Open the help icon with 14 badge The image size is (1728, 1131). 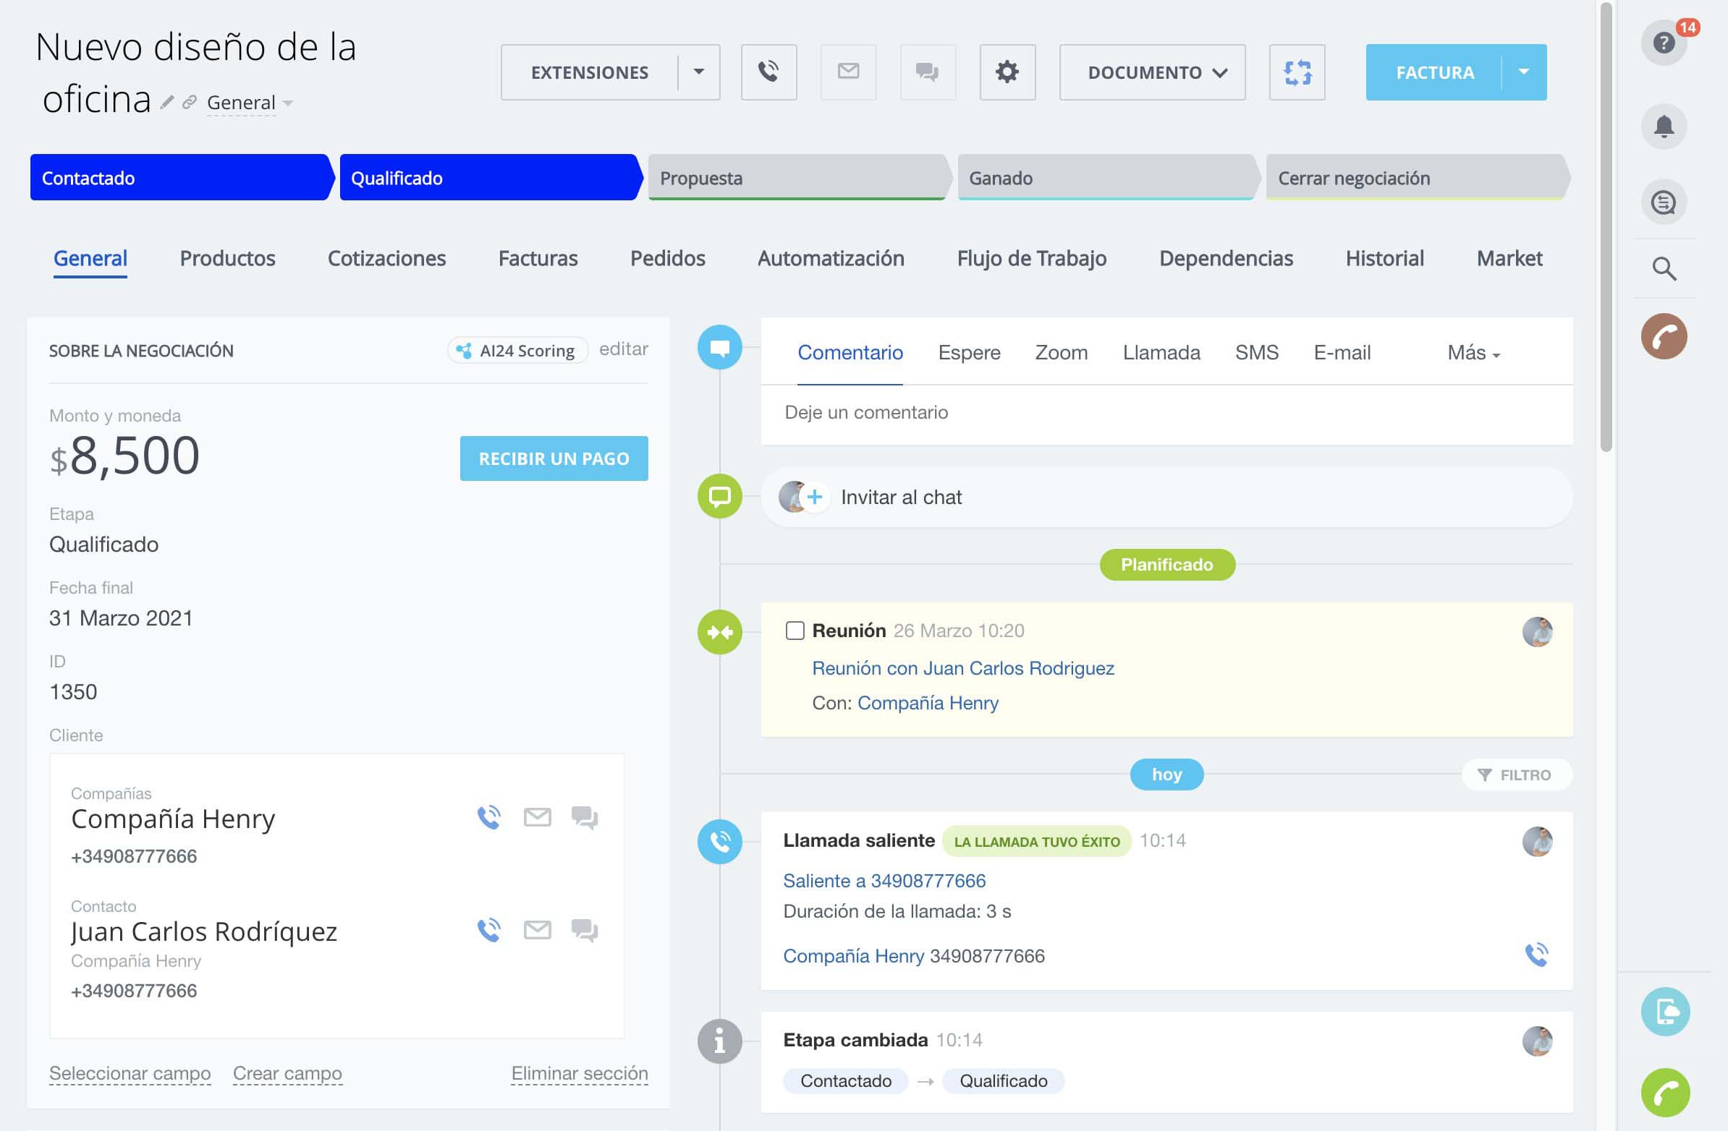(x=1663, y=43)
